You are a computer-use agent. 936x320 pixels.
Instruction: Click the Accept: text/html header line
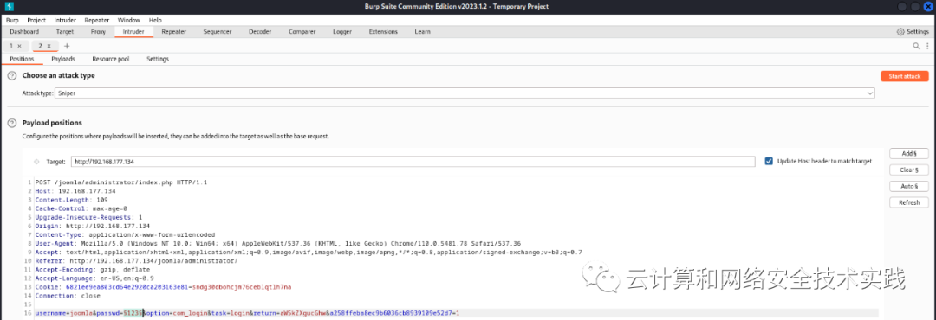click(x=309, y=252)
